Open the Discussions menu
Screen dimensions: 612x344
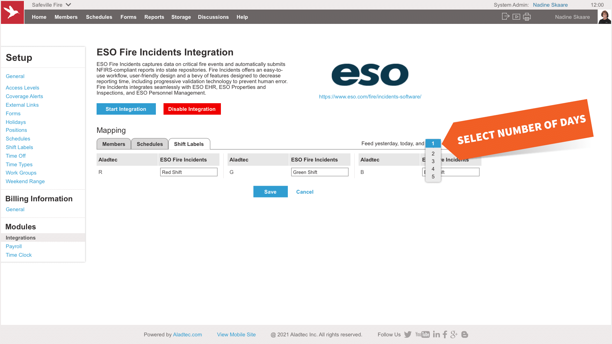click(x=213, y=17)
